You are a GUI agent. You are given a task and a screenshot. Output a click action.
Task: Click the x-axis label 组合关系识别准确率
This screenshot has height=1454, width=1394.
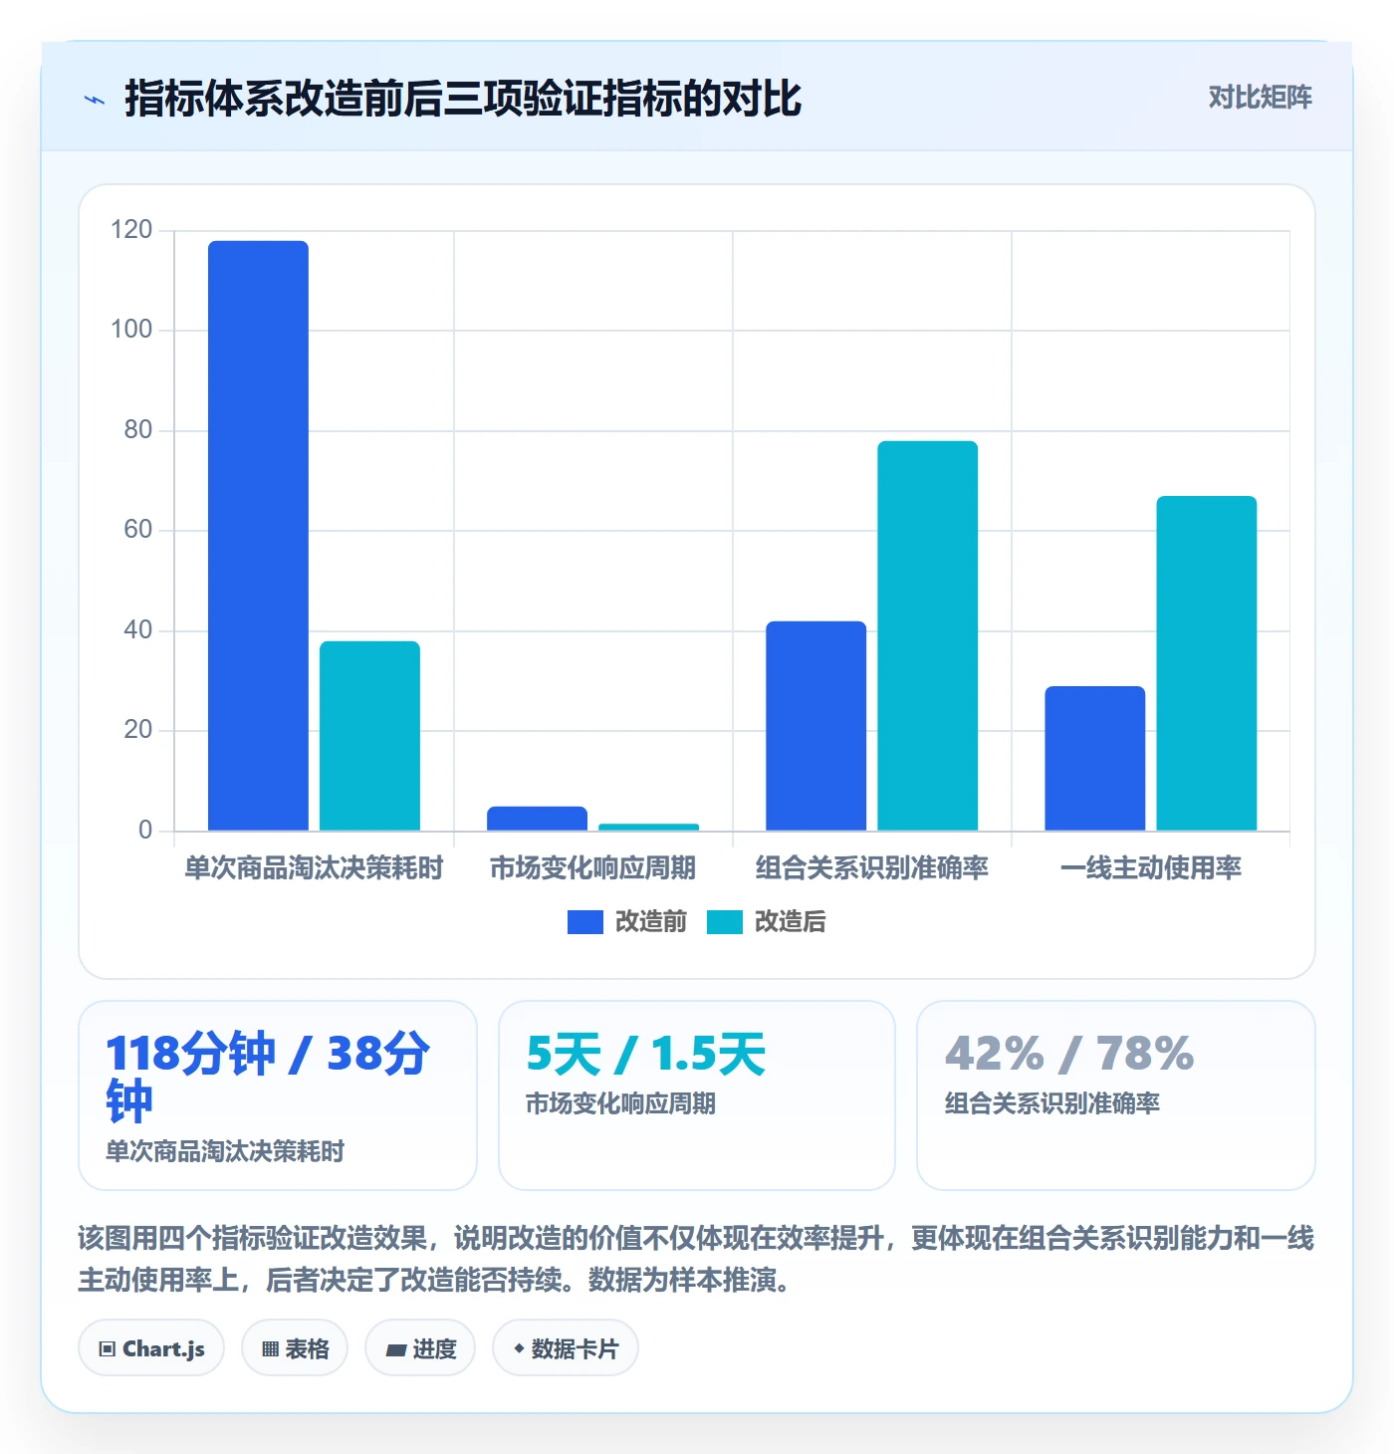click(871, 868)
